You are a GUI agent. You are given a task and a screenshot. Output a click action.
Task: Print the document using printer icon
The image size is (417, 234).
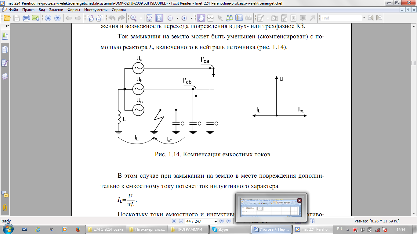click(x=26, y=18)
